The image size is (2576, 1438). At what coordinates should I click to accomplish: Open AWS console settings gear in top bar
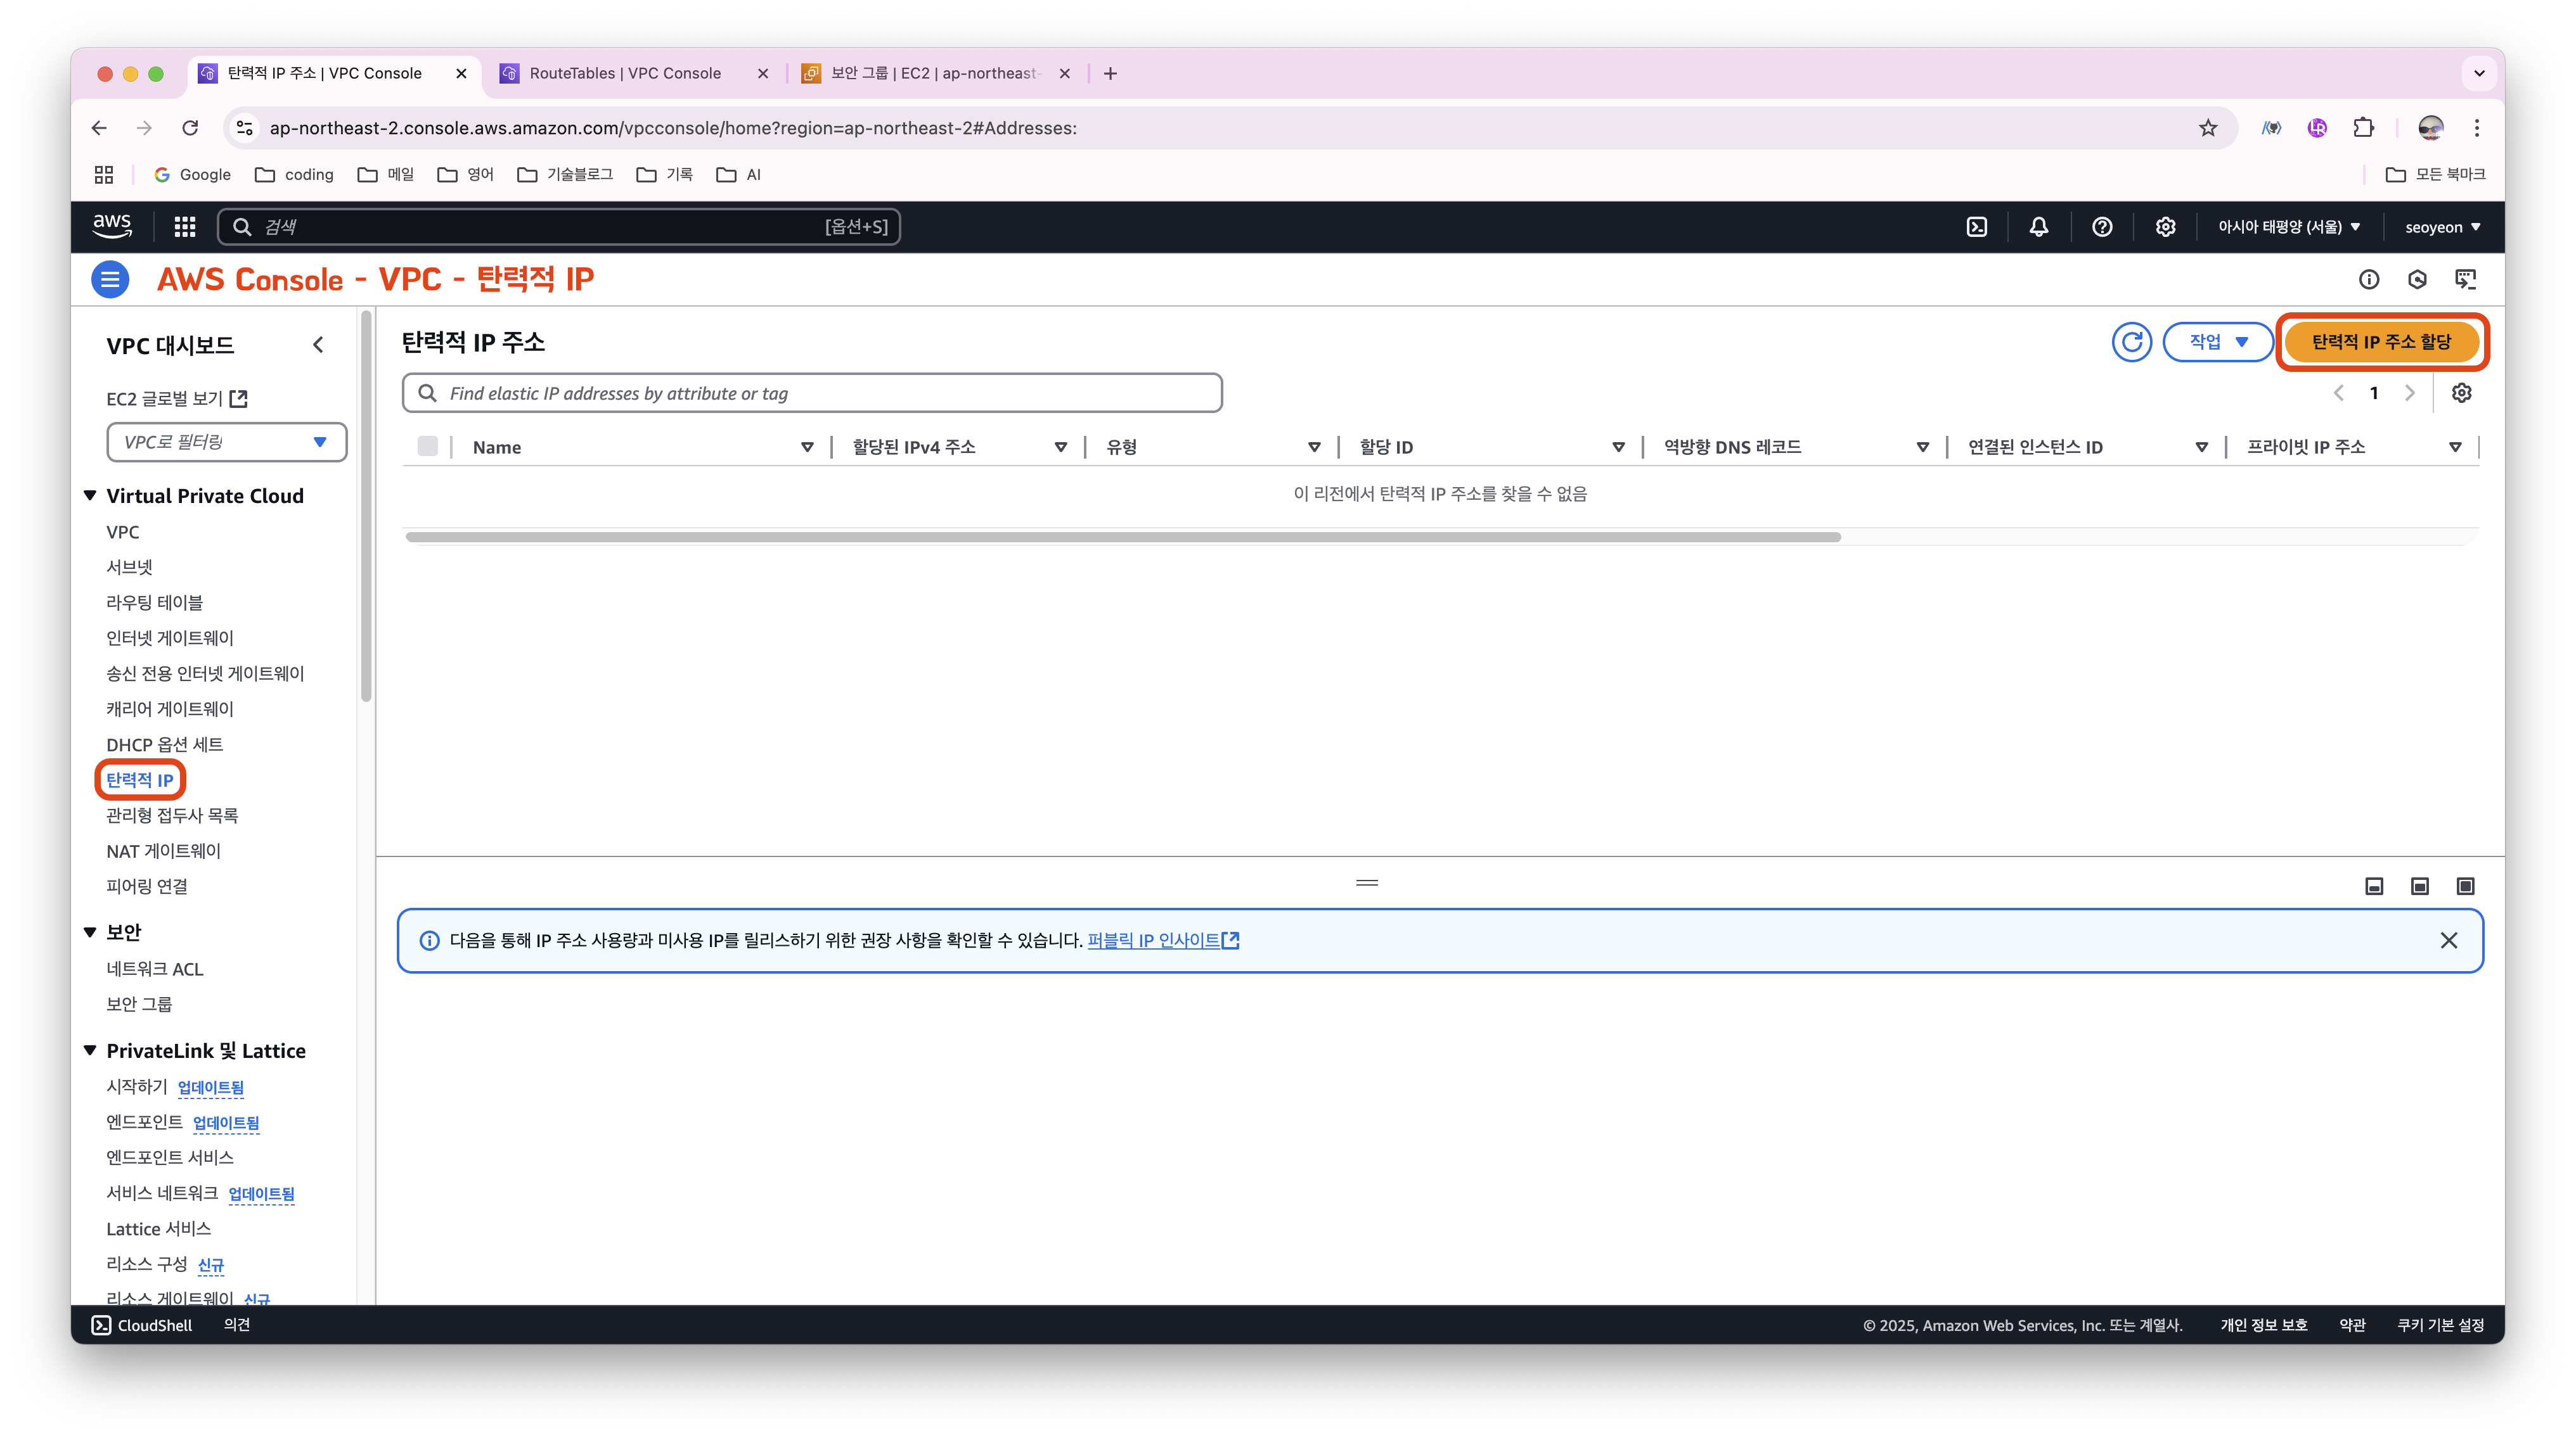[x=2165, y=227]
